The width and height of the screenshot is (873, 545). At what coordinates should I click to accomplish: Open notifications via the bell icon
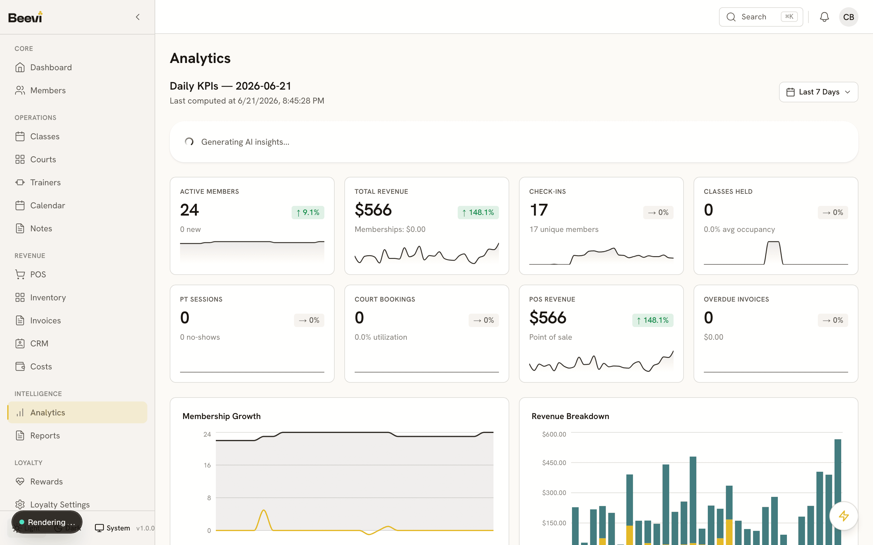[824, 17]
